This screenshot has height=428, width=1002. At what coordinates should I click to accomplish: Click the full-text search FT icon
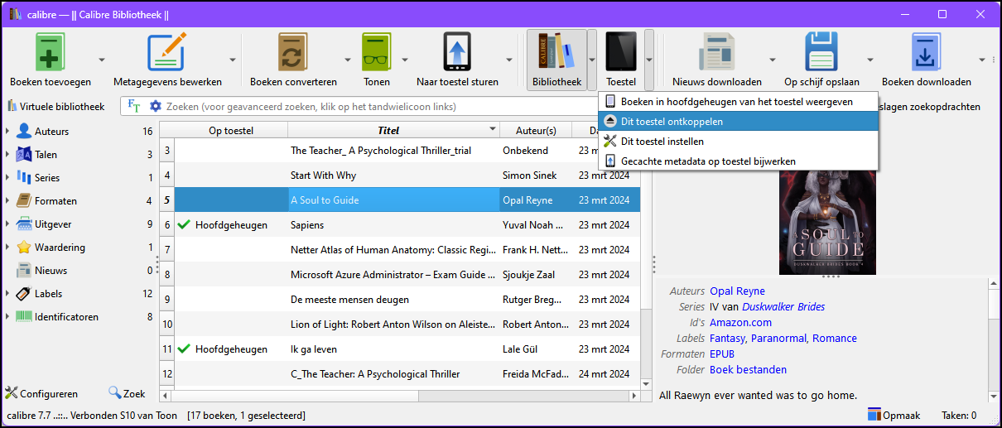[x=134, y=106]
